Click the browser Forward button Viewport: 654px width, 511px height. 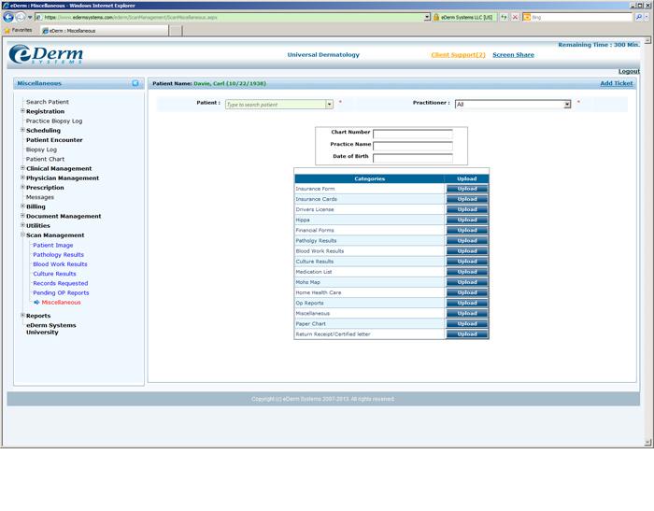(x=20, y=17)
